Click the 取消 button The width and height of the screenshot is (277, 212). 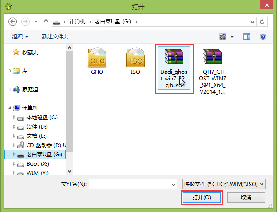(x=246, y=197)
